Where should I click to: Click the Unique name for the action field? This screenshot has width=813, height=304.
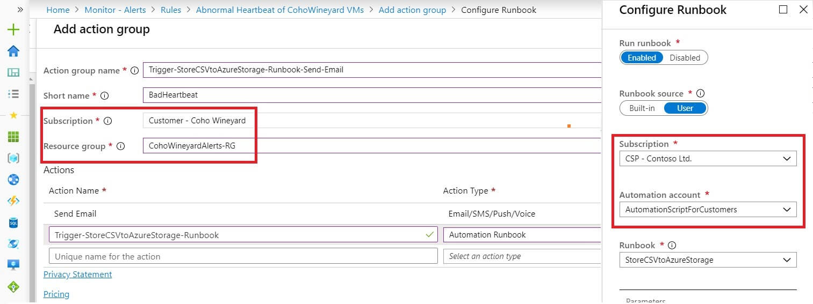243,256
